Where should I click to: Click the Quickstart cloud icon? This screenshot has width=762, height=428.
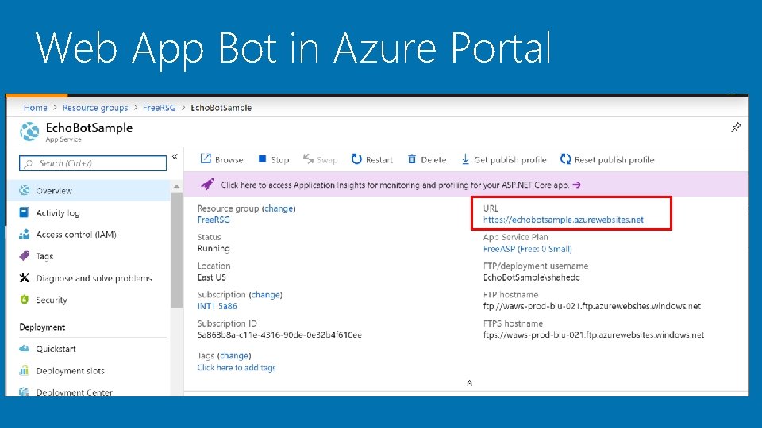(25, 348)
